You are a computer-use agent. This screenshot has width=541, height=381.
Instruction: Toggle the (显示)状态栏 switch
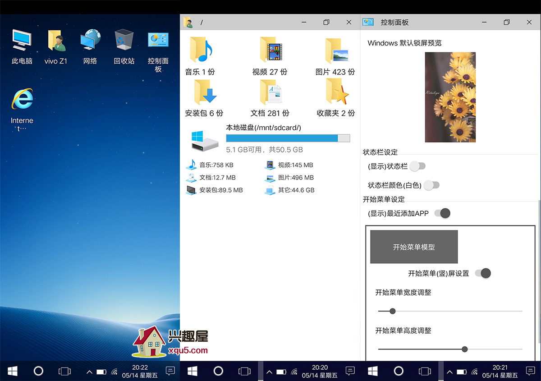tap(417, 166)
